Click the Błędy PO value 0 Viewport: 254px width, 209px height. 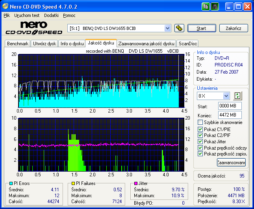click(x=183, y=203)
